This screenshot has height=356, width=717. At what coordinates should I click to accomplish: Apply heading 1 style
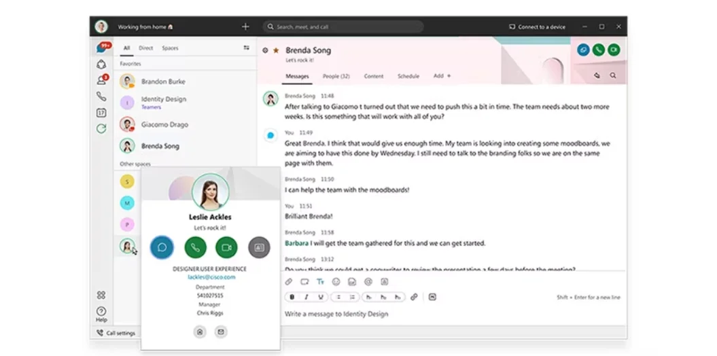point(369,297)
